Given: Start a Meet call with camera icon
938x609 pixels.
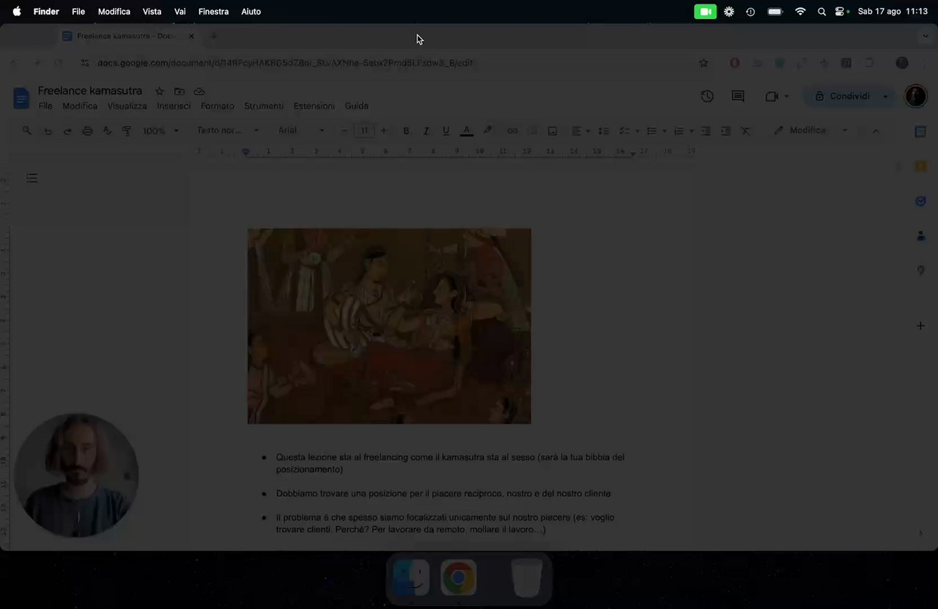Looking at the screenshot, I should pyautogui.click(x=772, y=96).
